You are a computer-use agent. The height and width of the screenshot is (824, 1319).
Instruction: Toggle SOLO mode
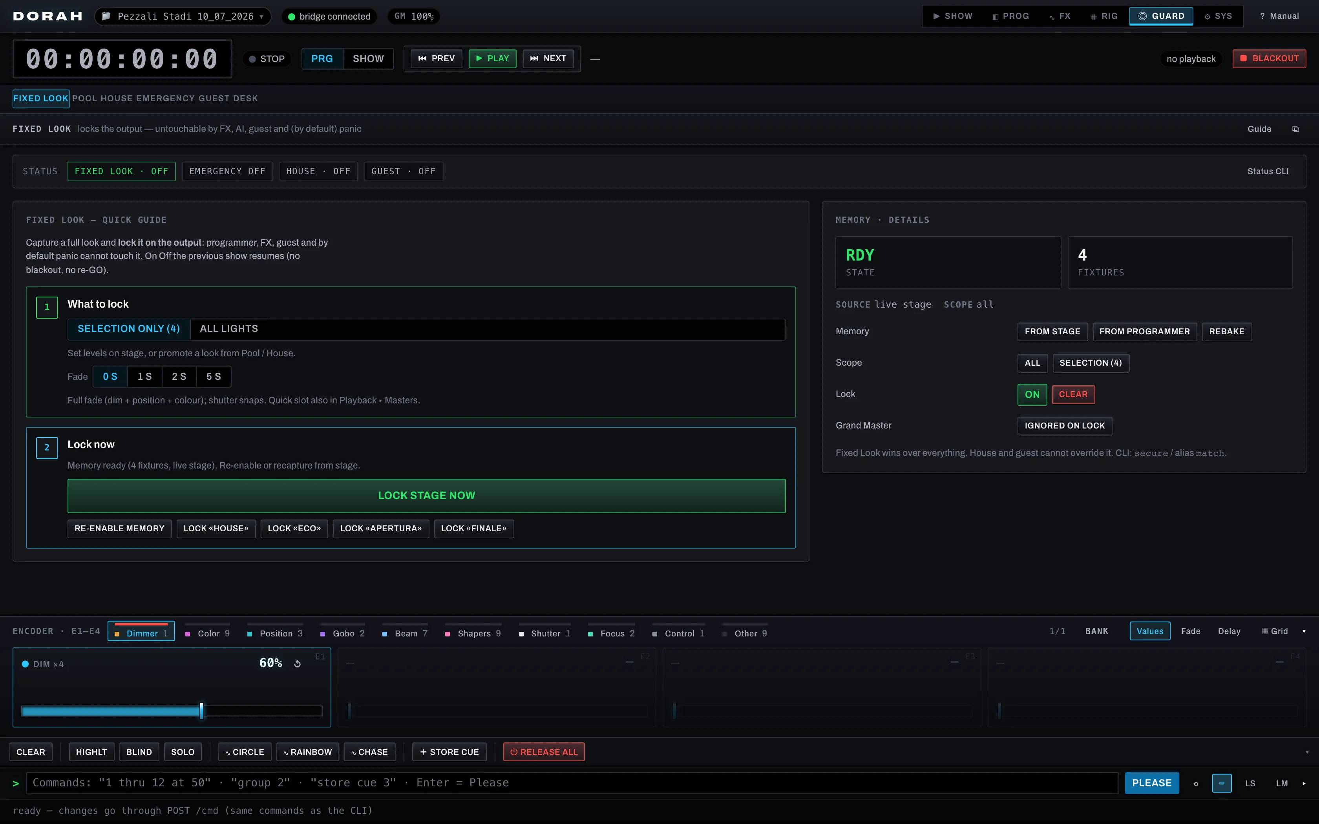tap(183, 752)
